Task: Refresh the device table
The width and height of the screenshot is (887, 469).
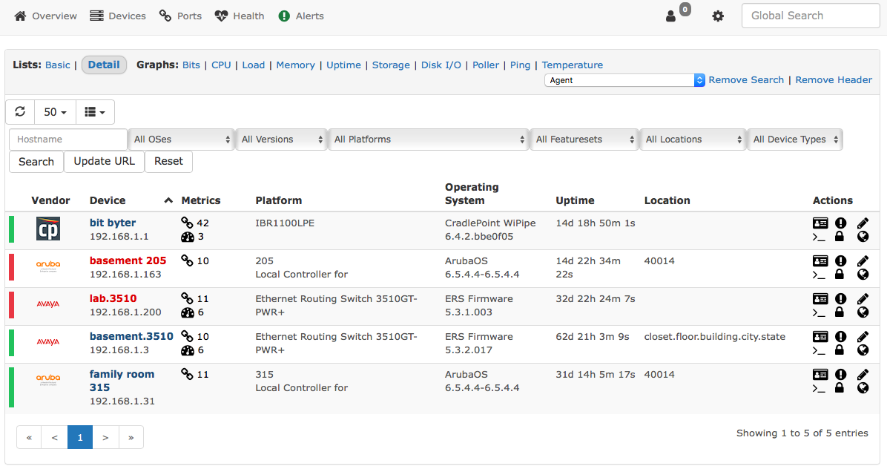Action: coord(20,112)
